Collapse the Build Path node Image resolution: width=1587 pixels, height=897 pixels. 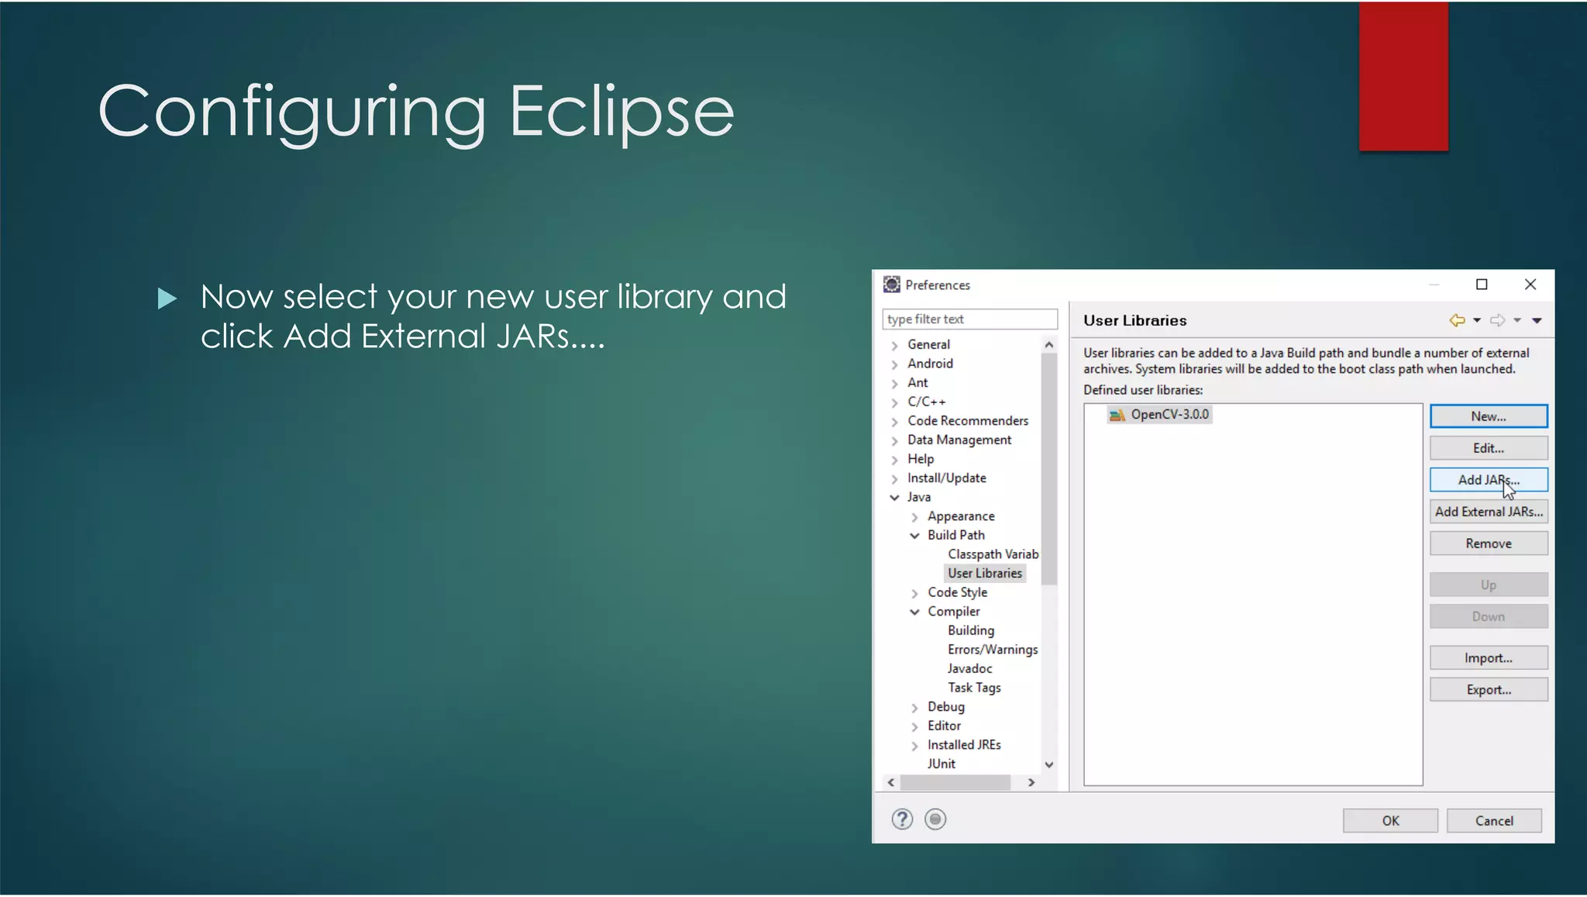click(x=915, y=536)
